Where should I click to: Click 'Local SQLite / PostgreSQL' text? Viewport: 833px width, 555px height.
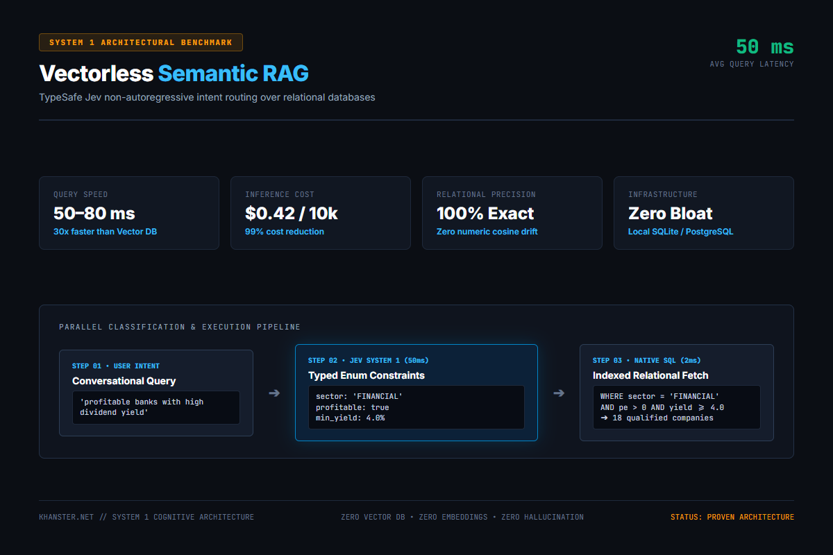[x=681, y=232]
